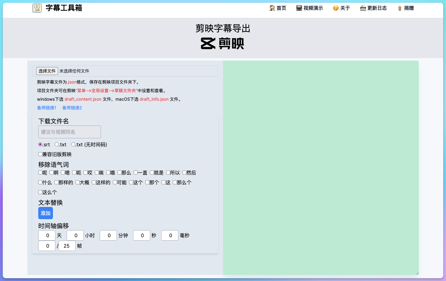
Task: Click the blue 添加 button under 文本替换
Action: pos(45,213)
